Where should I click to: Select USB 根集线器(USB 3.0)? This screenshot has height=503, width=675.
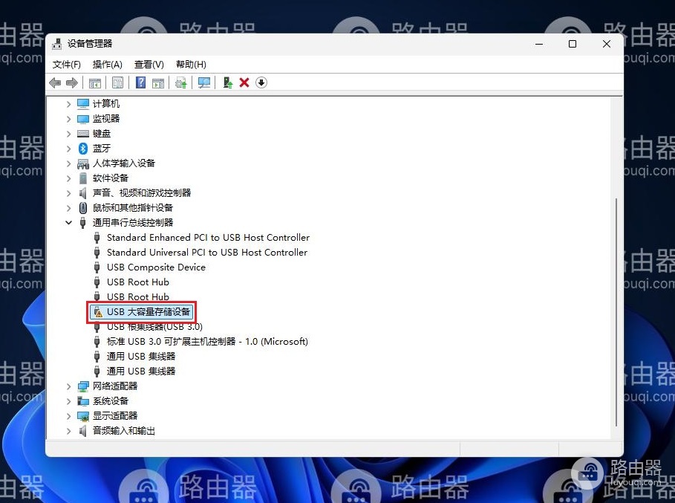pos(155,326)
